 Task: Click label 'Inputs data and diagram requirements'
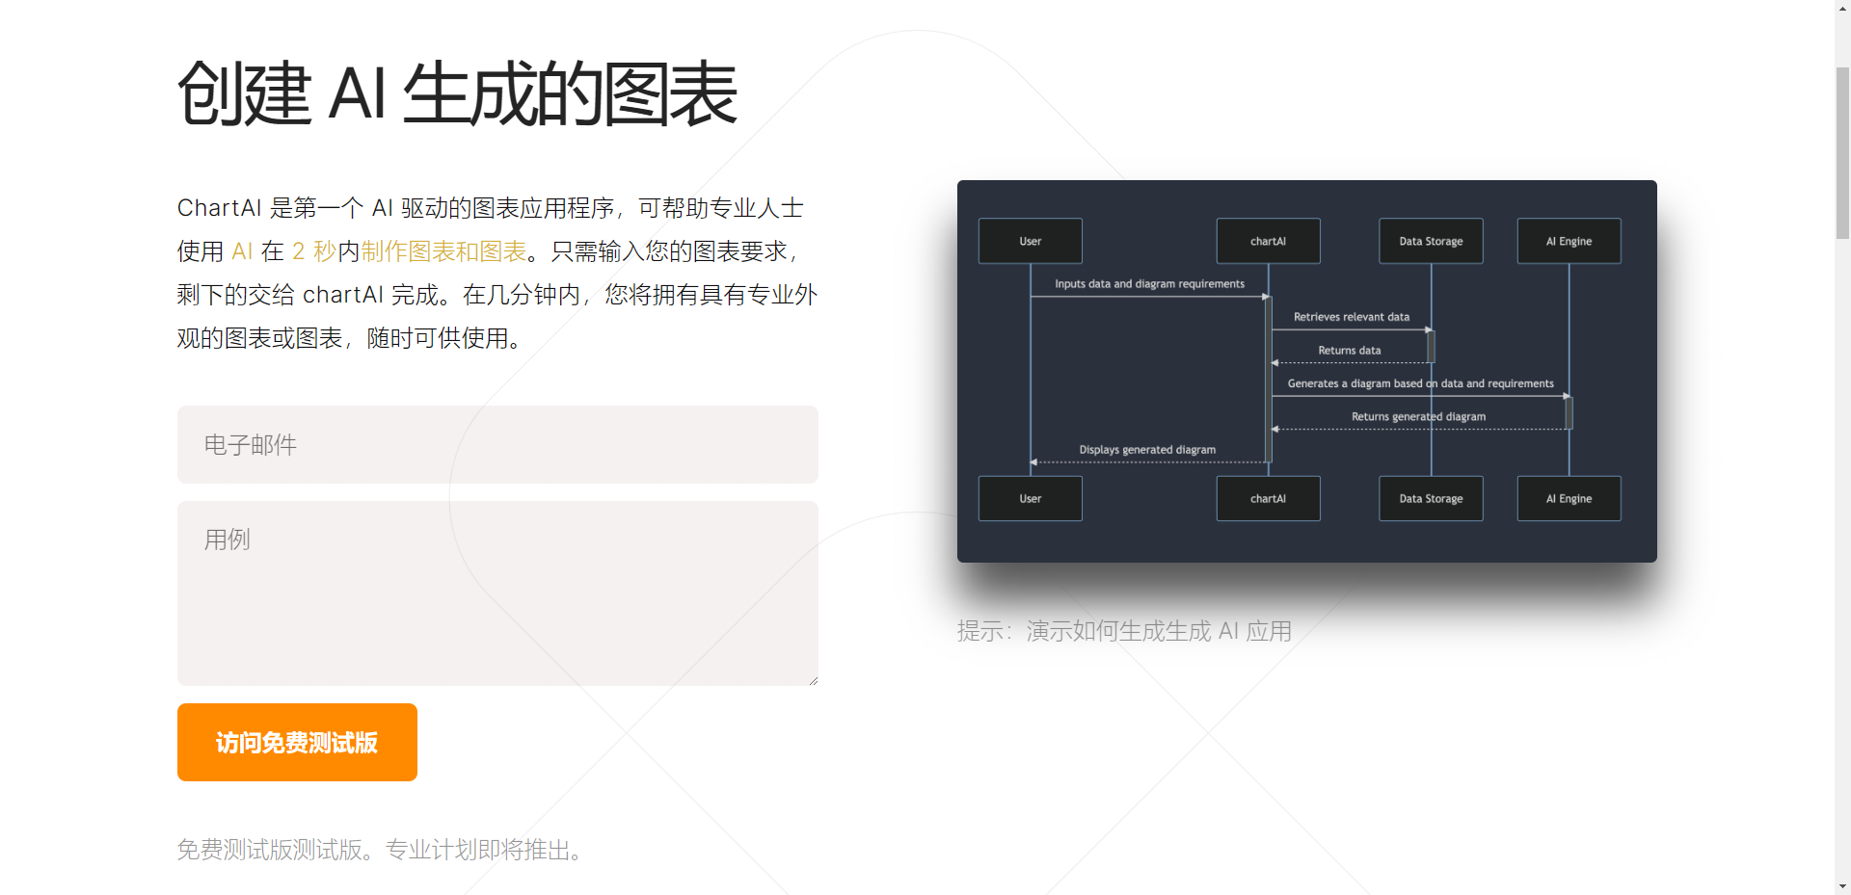[1149, 284]
